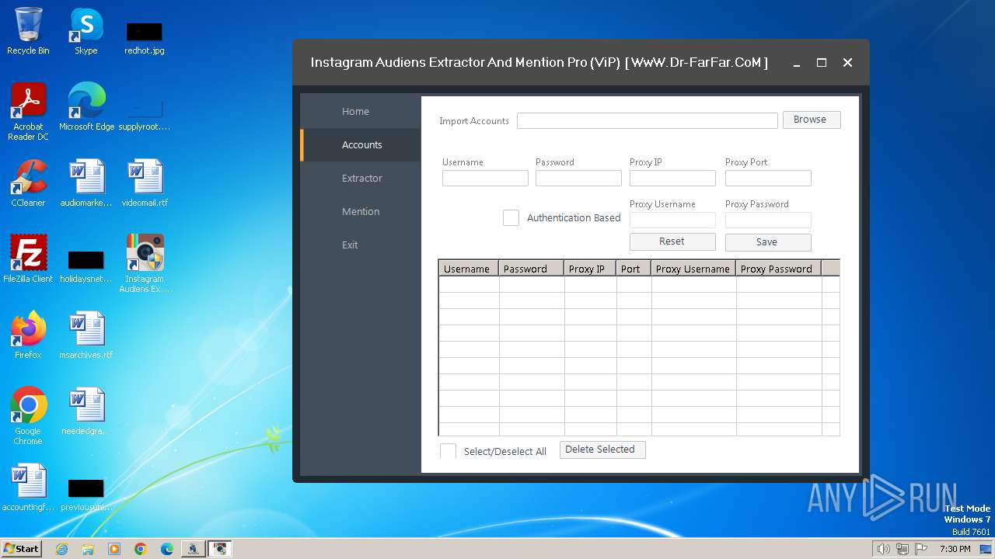This screenshot has width=995, height=559.
Task: Select the neededgra document icon
Action: tap(86, 411)
